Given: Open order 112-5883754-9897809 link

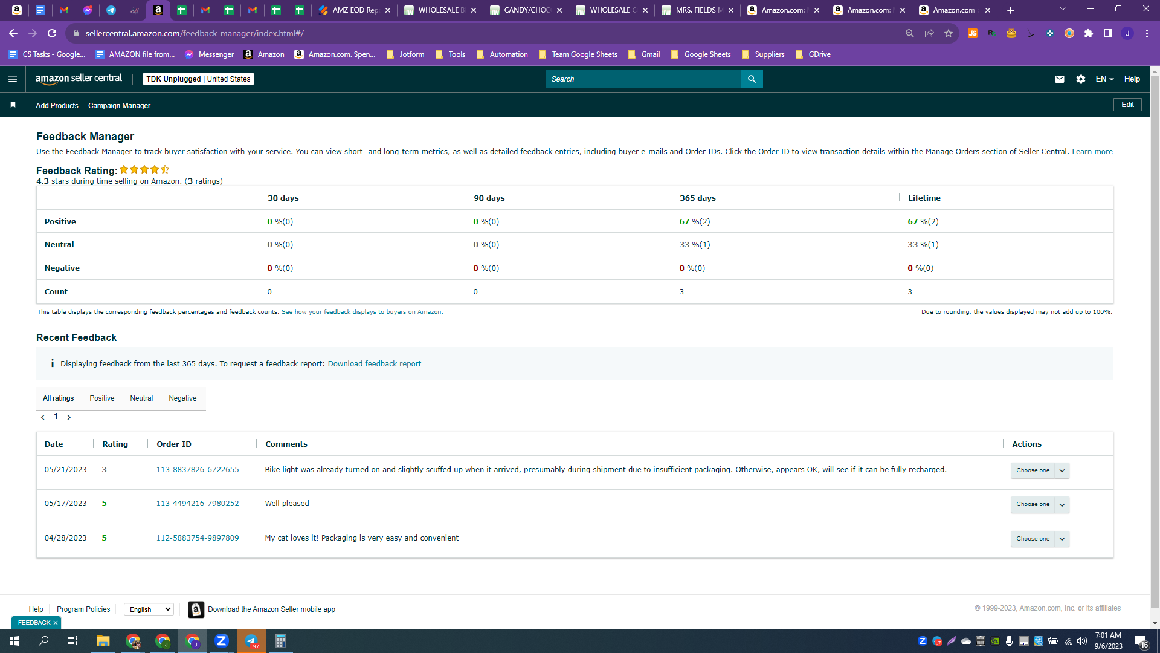Looking at the screenshot, I should coord(198,538).
